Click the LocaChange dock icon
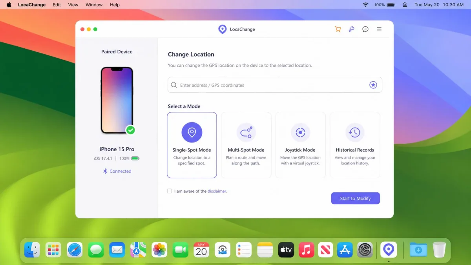The width and height of the screenshot is (471, 265). [389, 250]
